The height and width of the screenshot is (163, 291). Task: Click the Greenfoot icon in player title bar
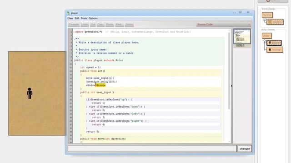tap(68, 13)
